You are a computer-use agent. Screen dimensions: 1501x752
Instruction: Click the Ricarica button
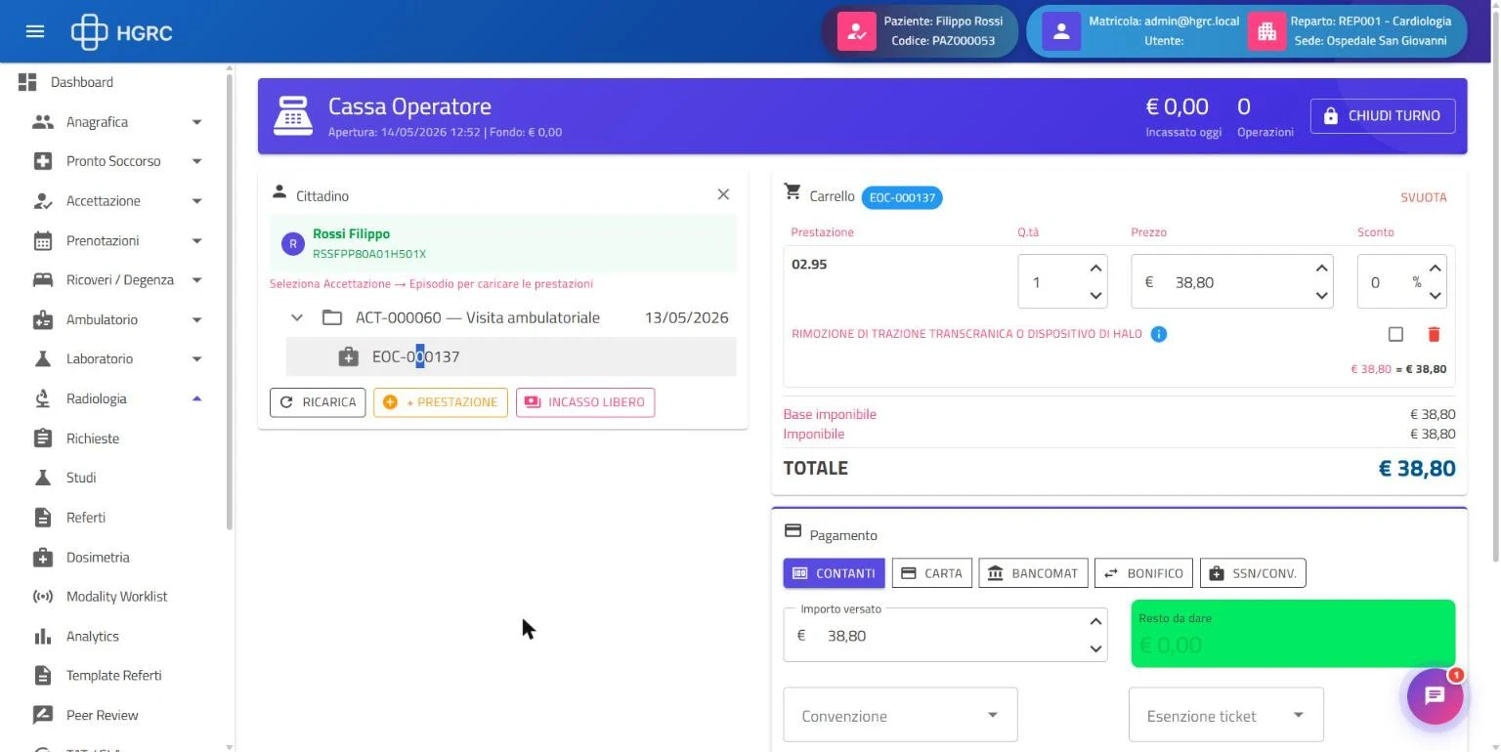[x=318, y=402]
